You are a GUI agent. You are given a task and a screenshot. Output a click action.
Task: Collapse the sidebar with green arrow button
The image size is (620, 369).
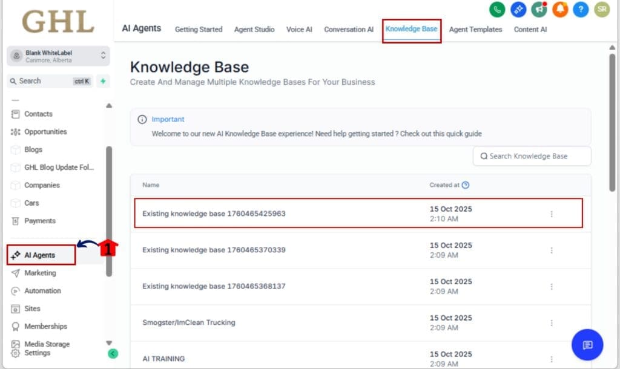click(x=113, y=353)
